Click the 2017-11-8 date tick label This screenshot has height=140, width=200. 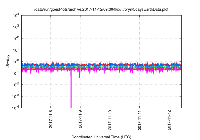point(51,119)
